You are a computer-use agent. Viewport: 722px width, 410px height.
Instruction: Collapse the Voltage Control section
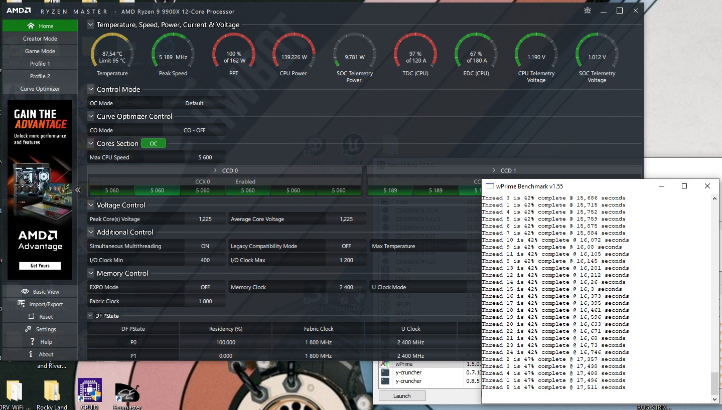tap(91, 205)
